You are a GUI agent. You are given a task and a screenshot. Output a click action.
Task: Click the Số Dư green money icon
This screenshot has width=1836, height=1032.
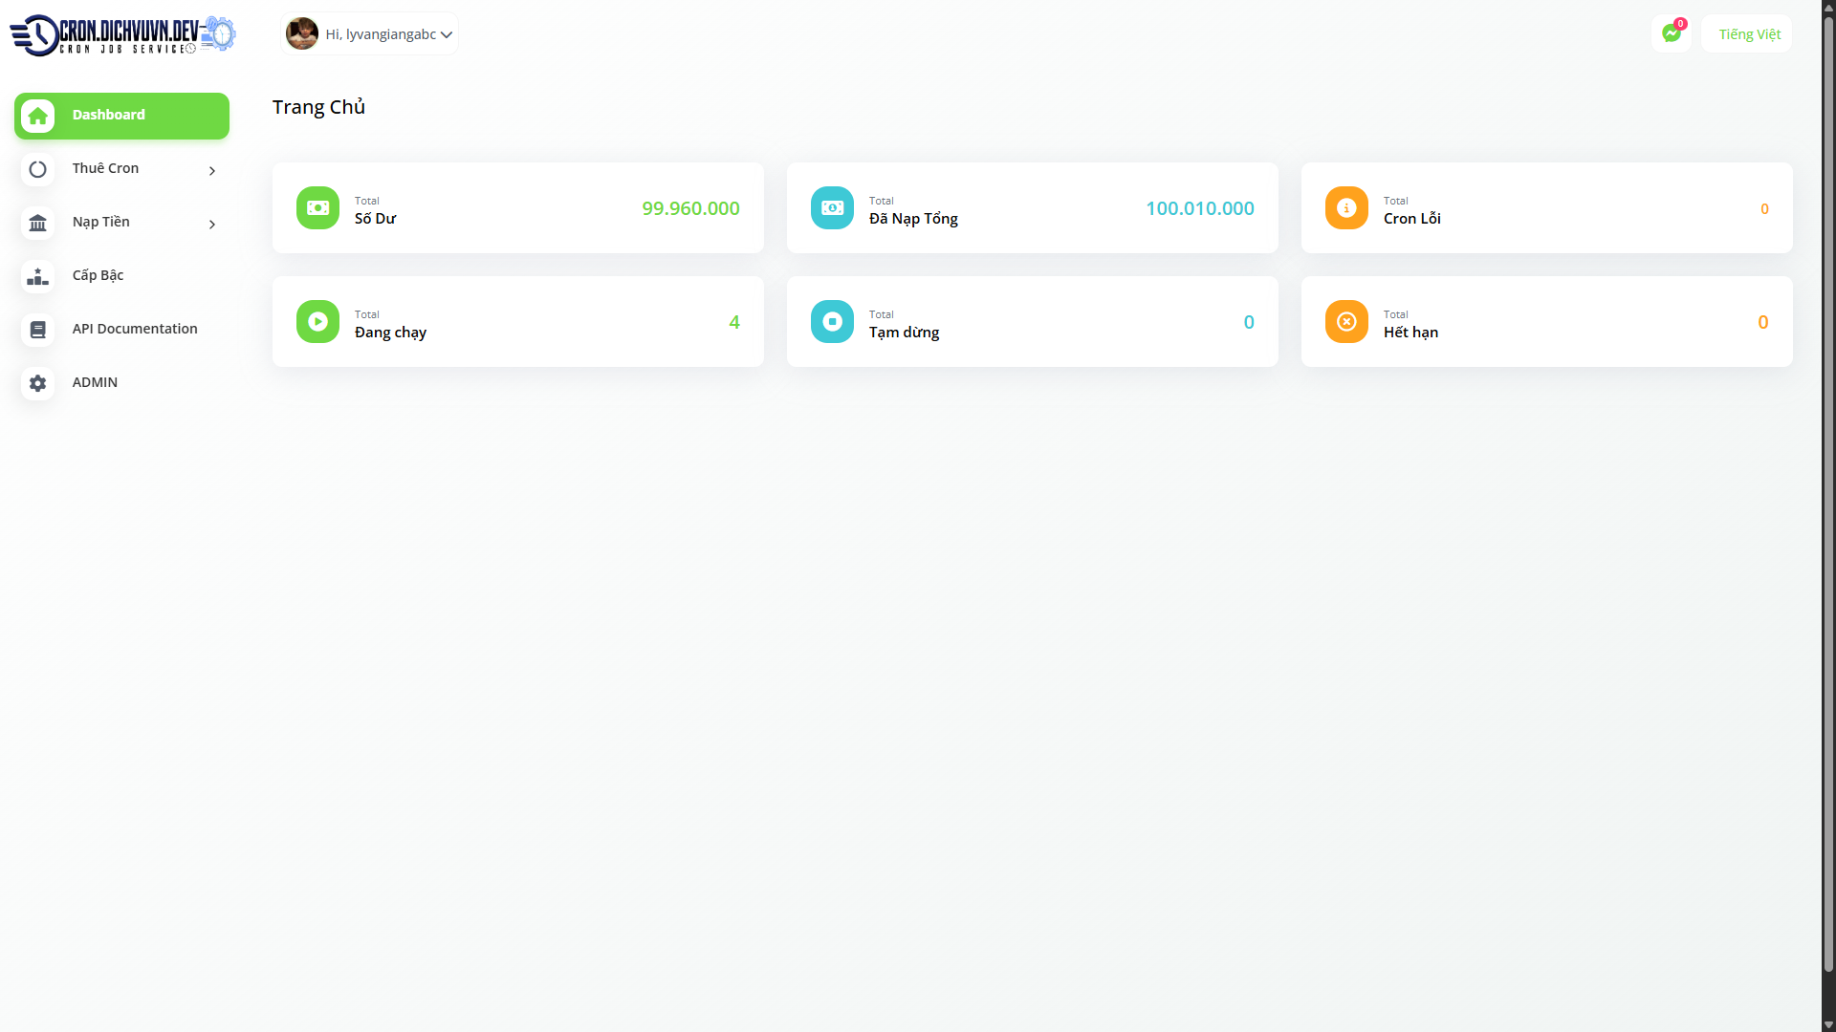pyautogui.click(x=317, y=207)
